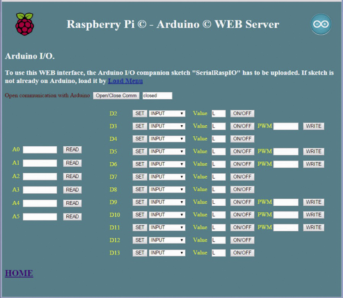The height and width of the screenshot is (298, 343).
Task: Expand the D10 pin mode dropdown
Action: coord(167,215)
